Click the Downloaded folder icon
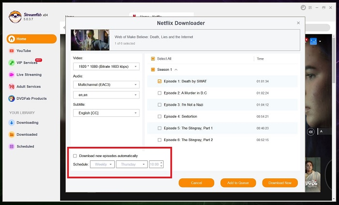339x205 pixels. [x=12, y=135]
